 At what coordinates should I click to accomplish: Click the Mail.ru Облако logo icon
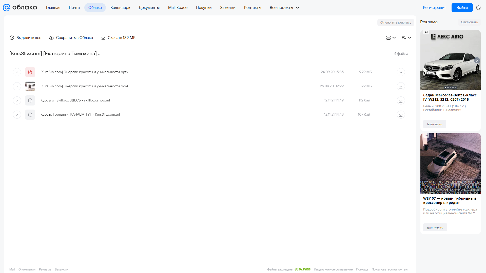(7, 8)
